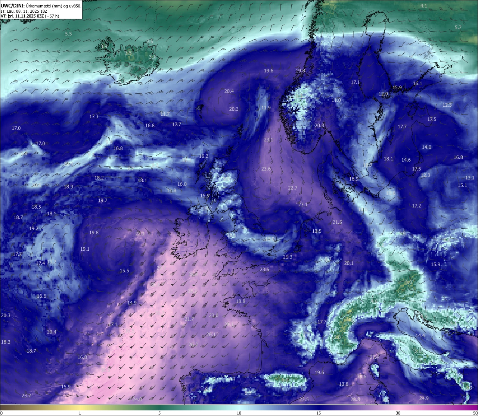Click the 16.9 value label
Image resolution: width=478 pixels, height=416 pixels.
[x=354, y=179]
